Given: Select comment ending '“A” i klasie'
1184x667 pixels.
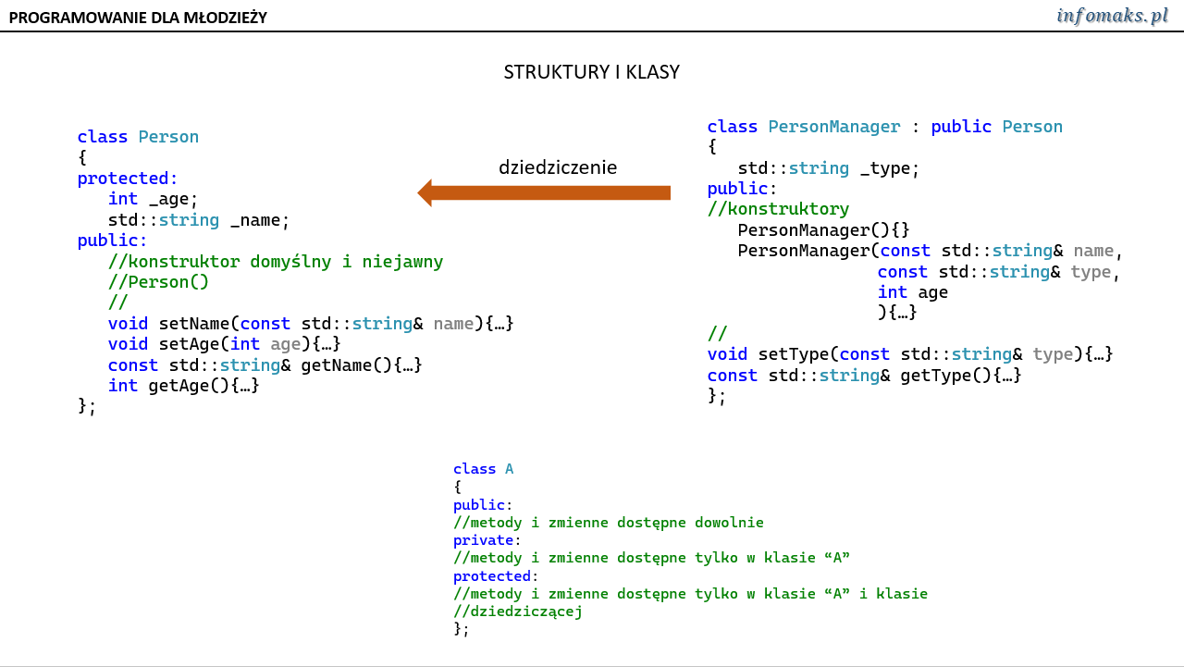Looking at the screenshot, I should pyautogui.click(x=691, y=594).
